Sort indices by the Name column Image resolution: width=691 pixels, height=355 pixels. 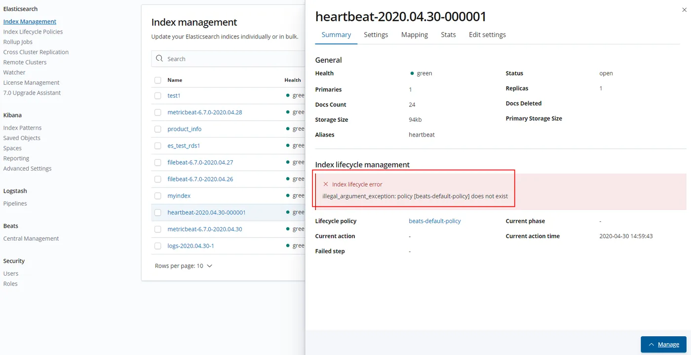pyautogui.click(x=175, y=80)
